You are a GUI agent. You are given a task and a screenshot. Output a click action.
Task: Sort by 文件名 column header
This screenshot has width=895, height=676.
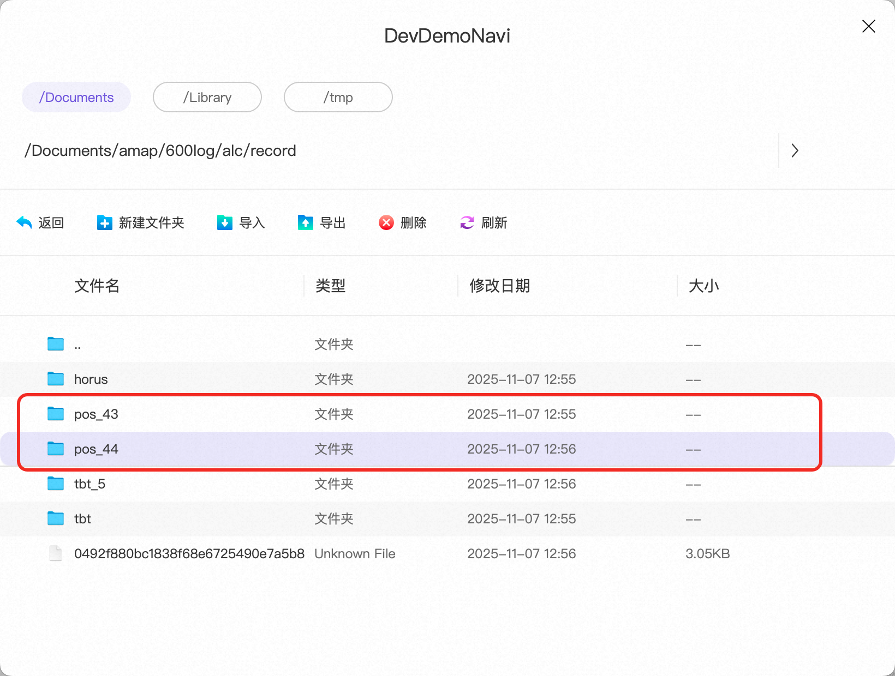(97, 286)
